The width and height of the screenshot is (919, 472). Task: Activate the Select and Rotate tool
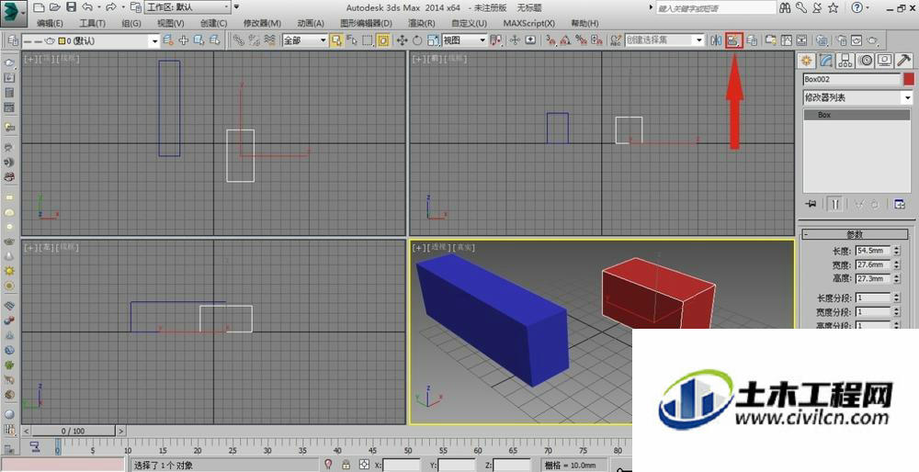pyautogui.click(x=417, y=40)
